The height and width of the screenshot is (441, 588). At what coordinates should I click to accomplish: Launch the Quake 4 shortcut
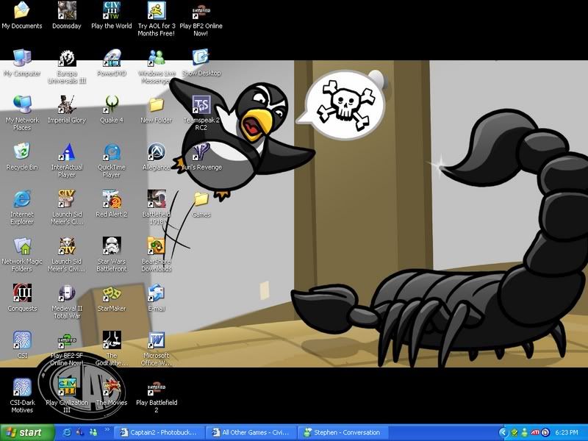coord(112,110)
